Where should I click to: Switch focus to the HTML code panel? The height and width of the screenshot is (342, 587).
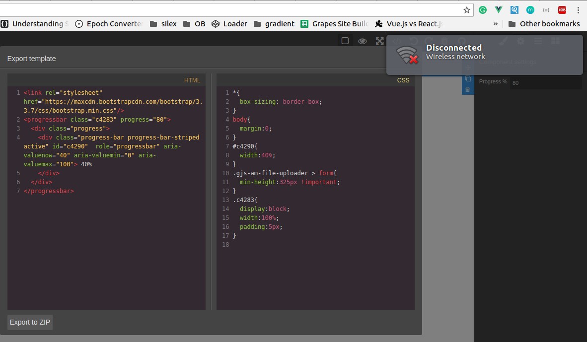tap(106, 199)
